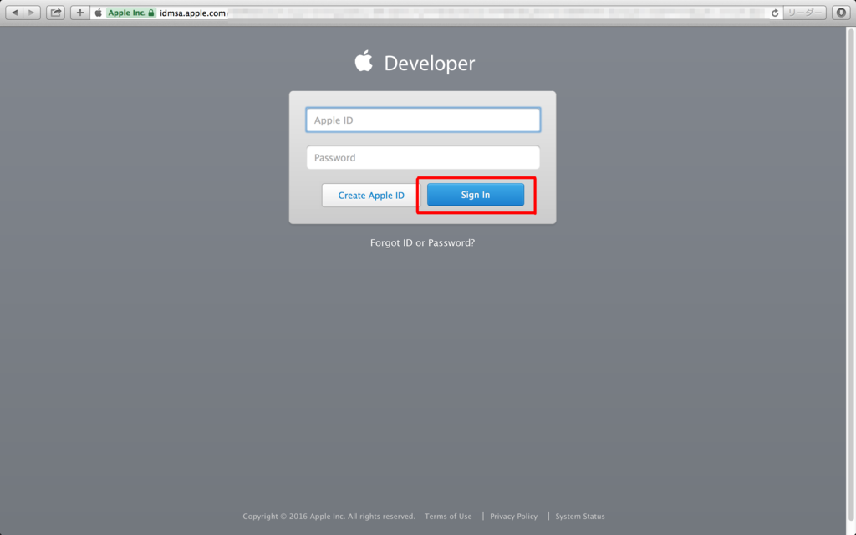Click the Apple favicon in address bar
Image resolution: width=856 pixels, height=535 pixels.
(99, 13)
